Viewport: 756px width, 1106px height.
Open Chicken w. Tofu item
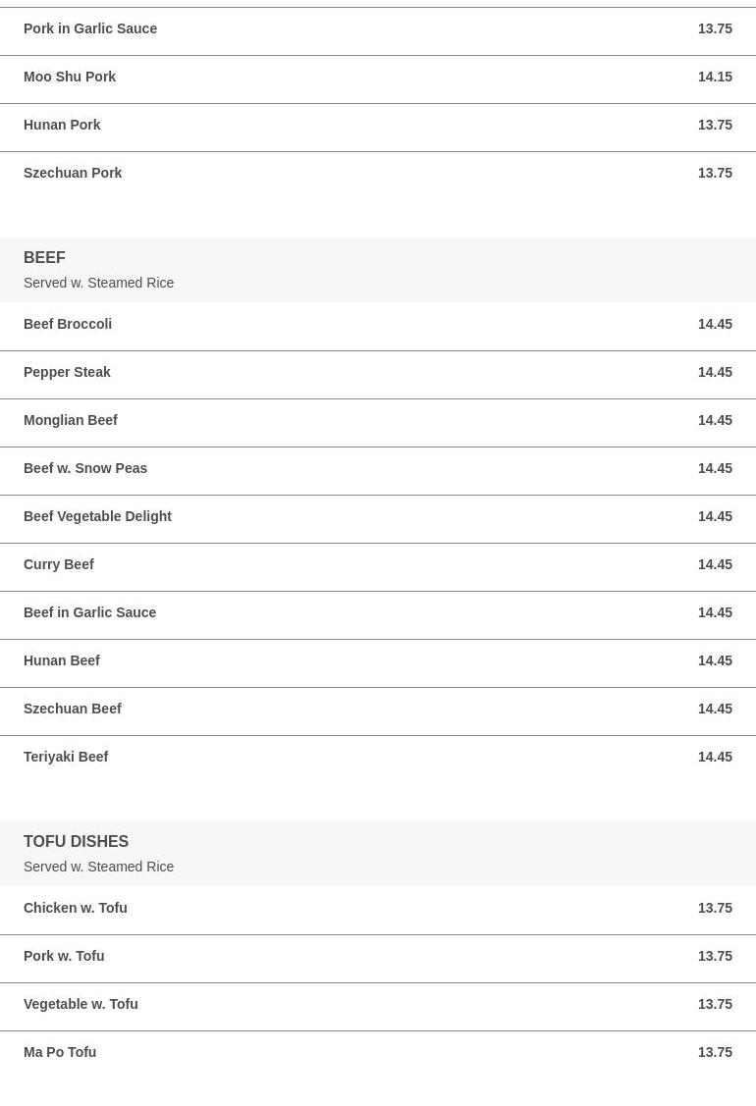pyautogui.click(x=378, y=910)
